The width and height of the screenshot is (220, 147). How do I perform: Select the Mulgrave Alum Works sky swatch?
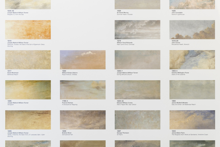click(x=192, y=120)
